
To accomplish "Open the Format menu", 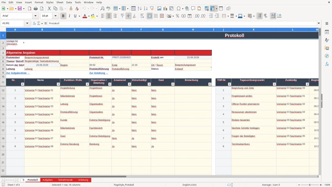I will point(39,2).
